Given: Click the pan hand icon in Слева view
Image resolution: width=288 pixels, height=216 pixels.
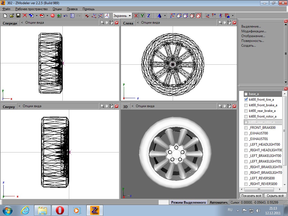Looking at the screenshot, I should point(225,22).
